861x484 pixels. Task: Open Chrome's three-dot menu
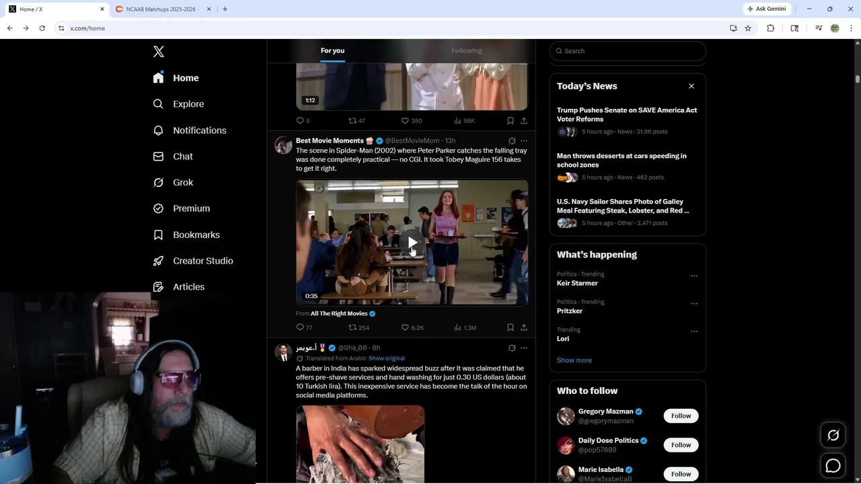click(x=852, y=28)
